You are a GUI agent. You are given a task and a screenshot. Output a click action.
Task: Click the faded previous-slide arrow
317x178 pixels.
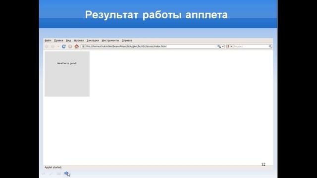click(43, 174)
